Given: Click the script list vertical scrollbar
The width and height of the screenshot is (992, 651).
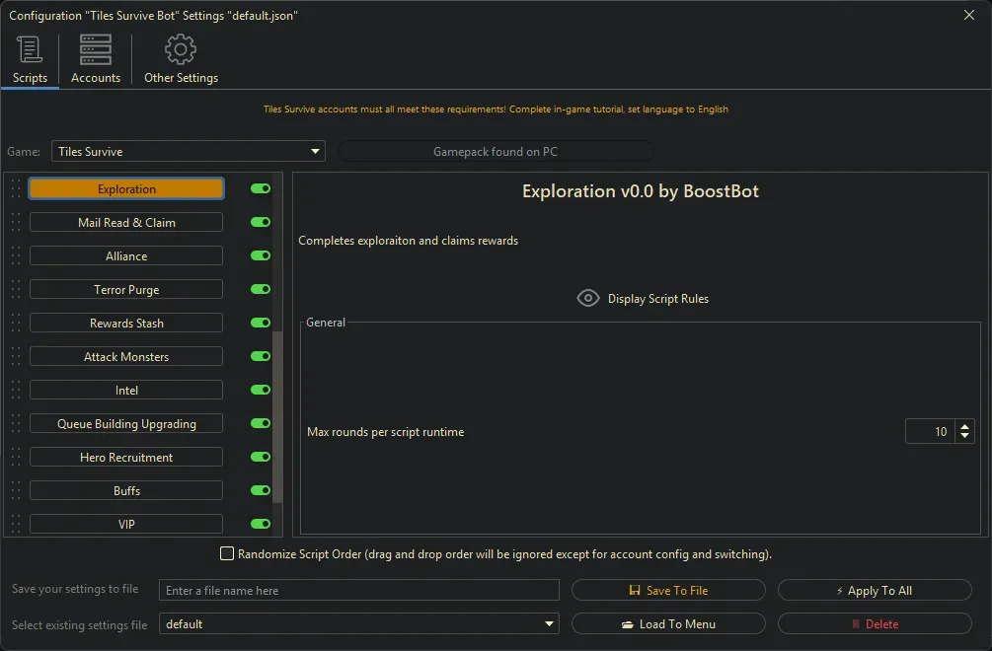Looking at the screenshot, I should [277, 414].
